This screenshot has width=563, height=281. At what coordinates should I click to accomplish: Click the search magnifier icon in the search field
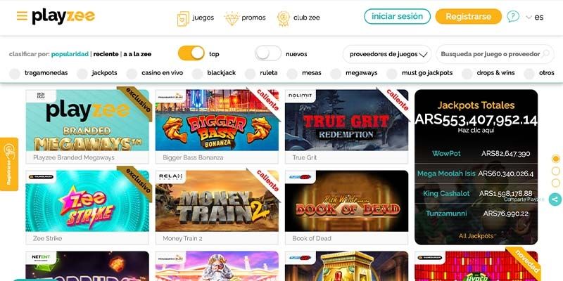(546, 54)
